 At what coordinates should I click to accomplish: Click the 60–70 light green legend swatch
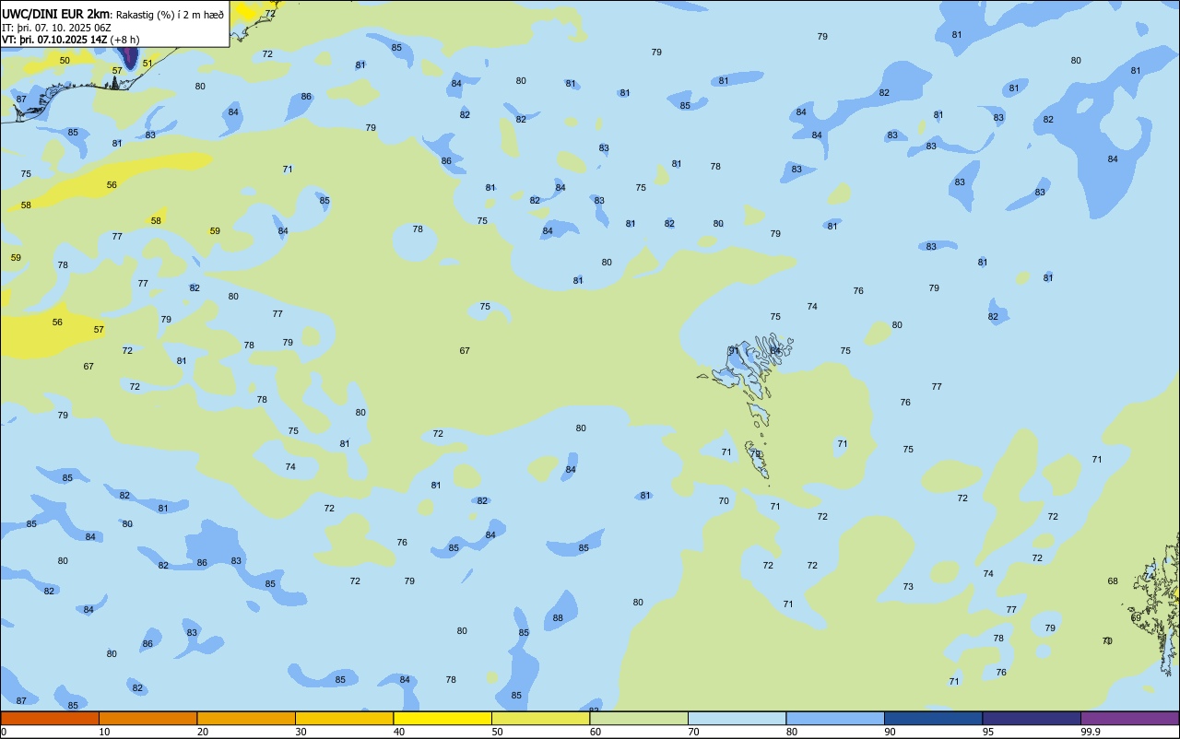[x=639, y=718]
